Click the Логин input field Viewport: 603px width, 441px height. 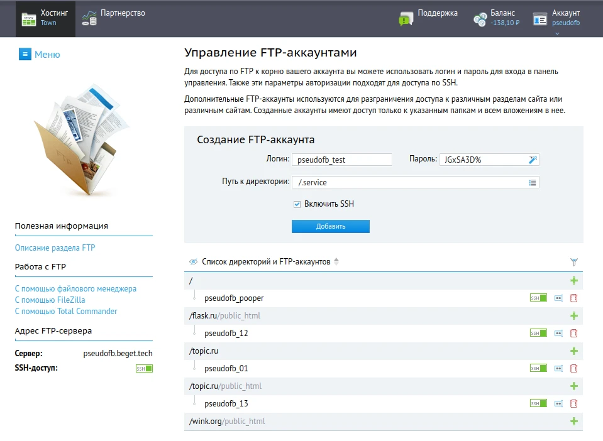pos(342,159)
